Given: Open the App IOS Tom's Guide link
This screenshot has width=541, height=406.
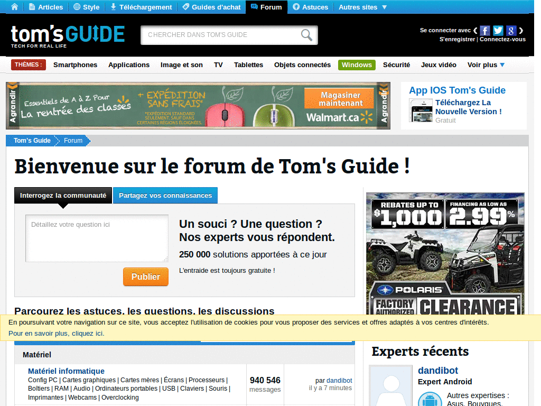Looking at the screenshot, I should [457, 90].
